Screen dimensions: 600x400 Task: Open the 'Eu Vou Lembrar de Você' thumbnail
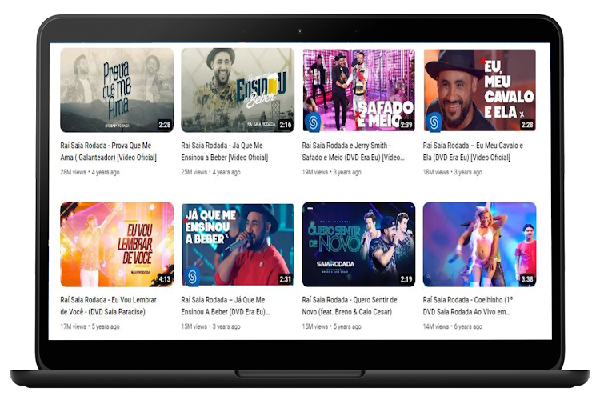tap(117, 245)
